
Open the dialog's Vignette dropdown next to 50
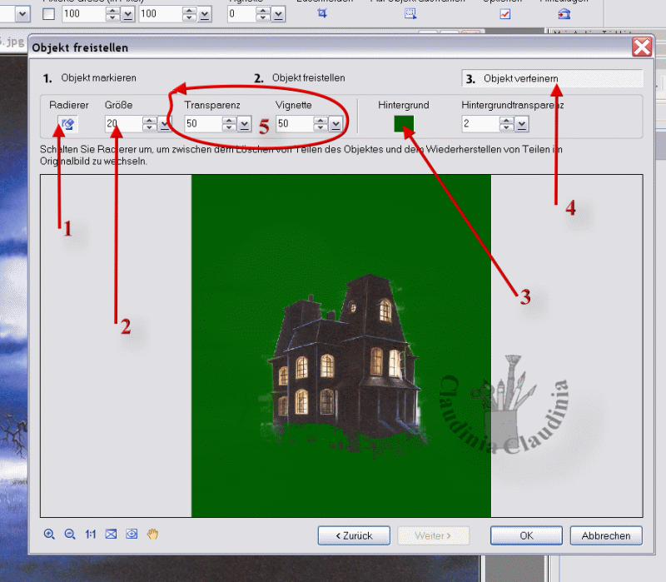pos(336,124)
